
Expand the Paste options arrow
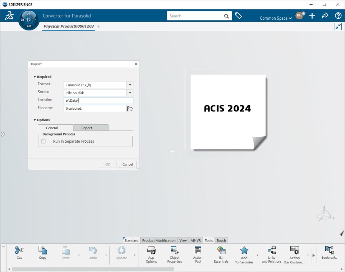tap(79, 255)
